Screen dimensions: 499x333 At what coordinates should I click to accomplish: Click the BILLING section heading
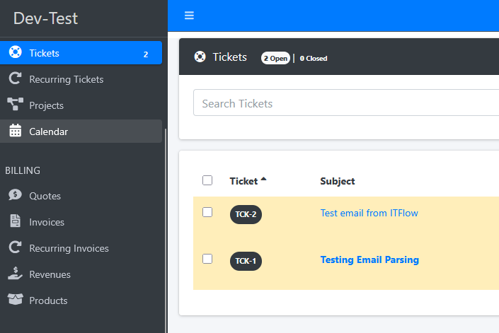tap(23, 170)
